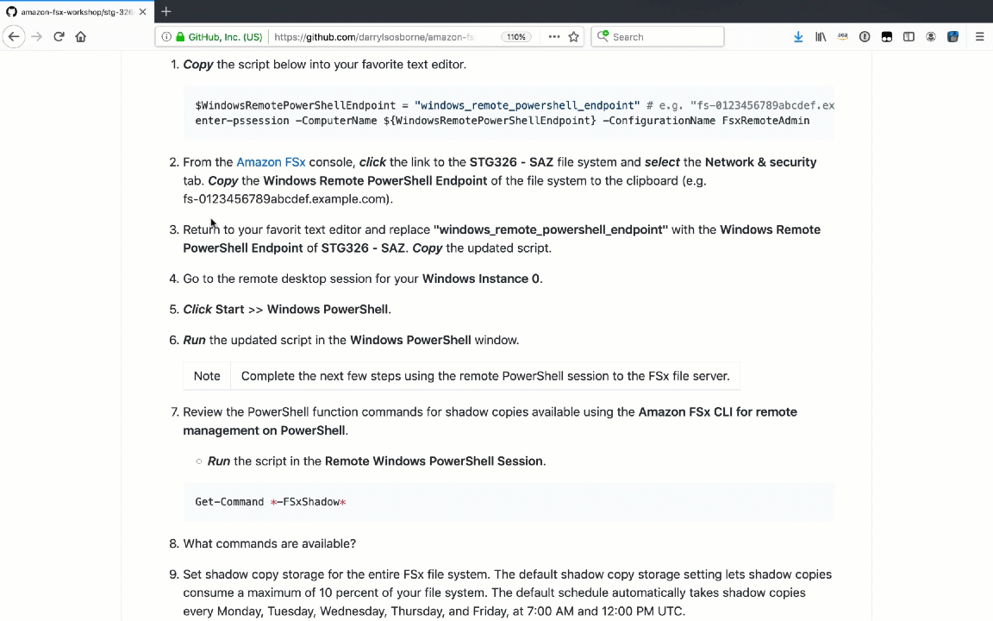Open page actions three-dot menu
Screen dimensions: 993x621
pyautogui.click(x=554, y=37)
